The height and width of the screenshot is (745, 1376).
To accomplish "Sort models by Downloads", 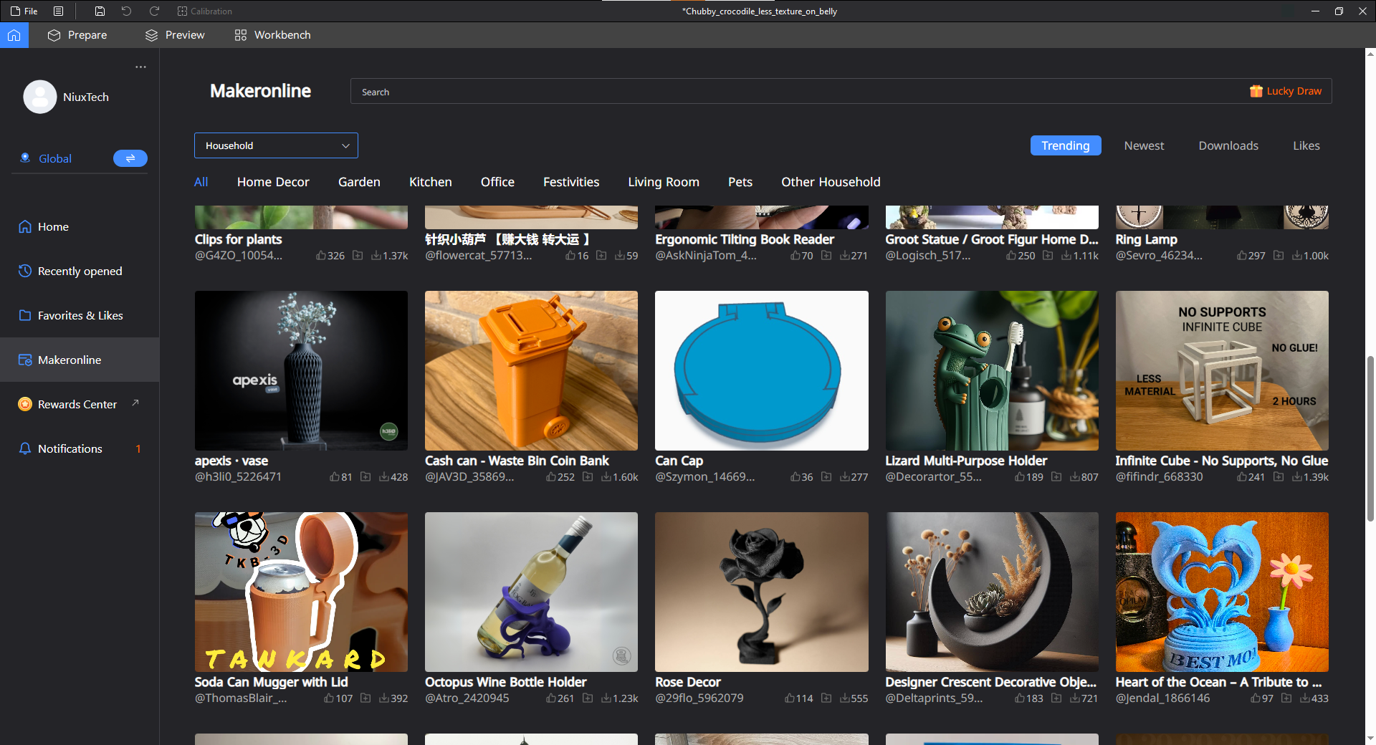I will pyautogui.click(x=1228, y=145).
